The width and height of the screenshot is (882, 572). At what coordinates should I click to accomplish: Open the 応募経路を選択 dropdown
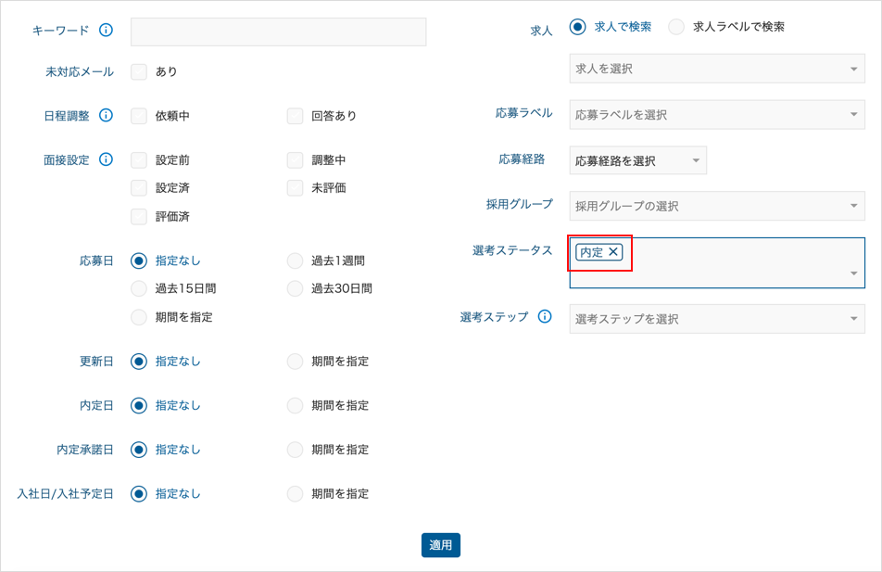tap(637, 161)
